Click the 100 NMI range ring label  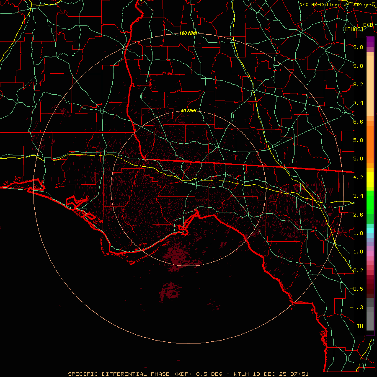tap(188, 33)
